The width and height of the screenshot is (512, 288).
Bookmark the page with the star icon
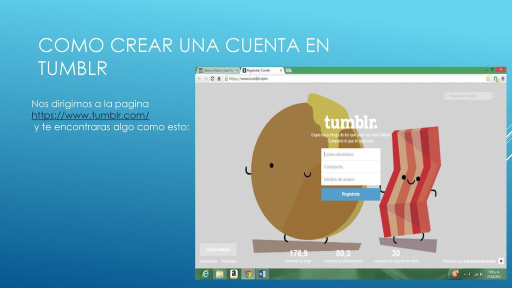pyautogui.click(x=488, y=78)
